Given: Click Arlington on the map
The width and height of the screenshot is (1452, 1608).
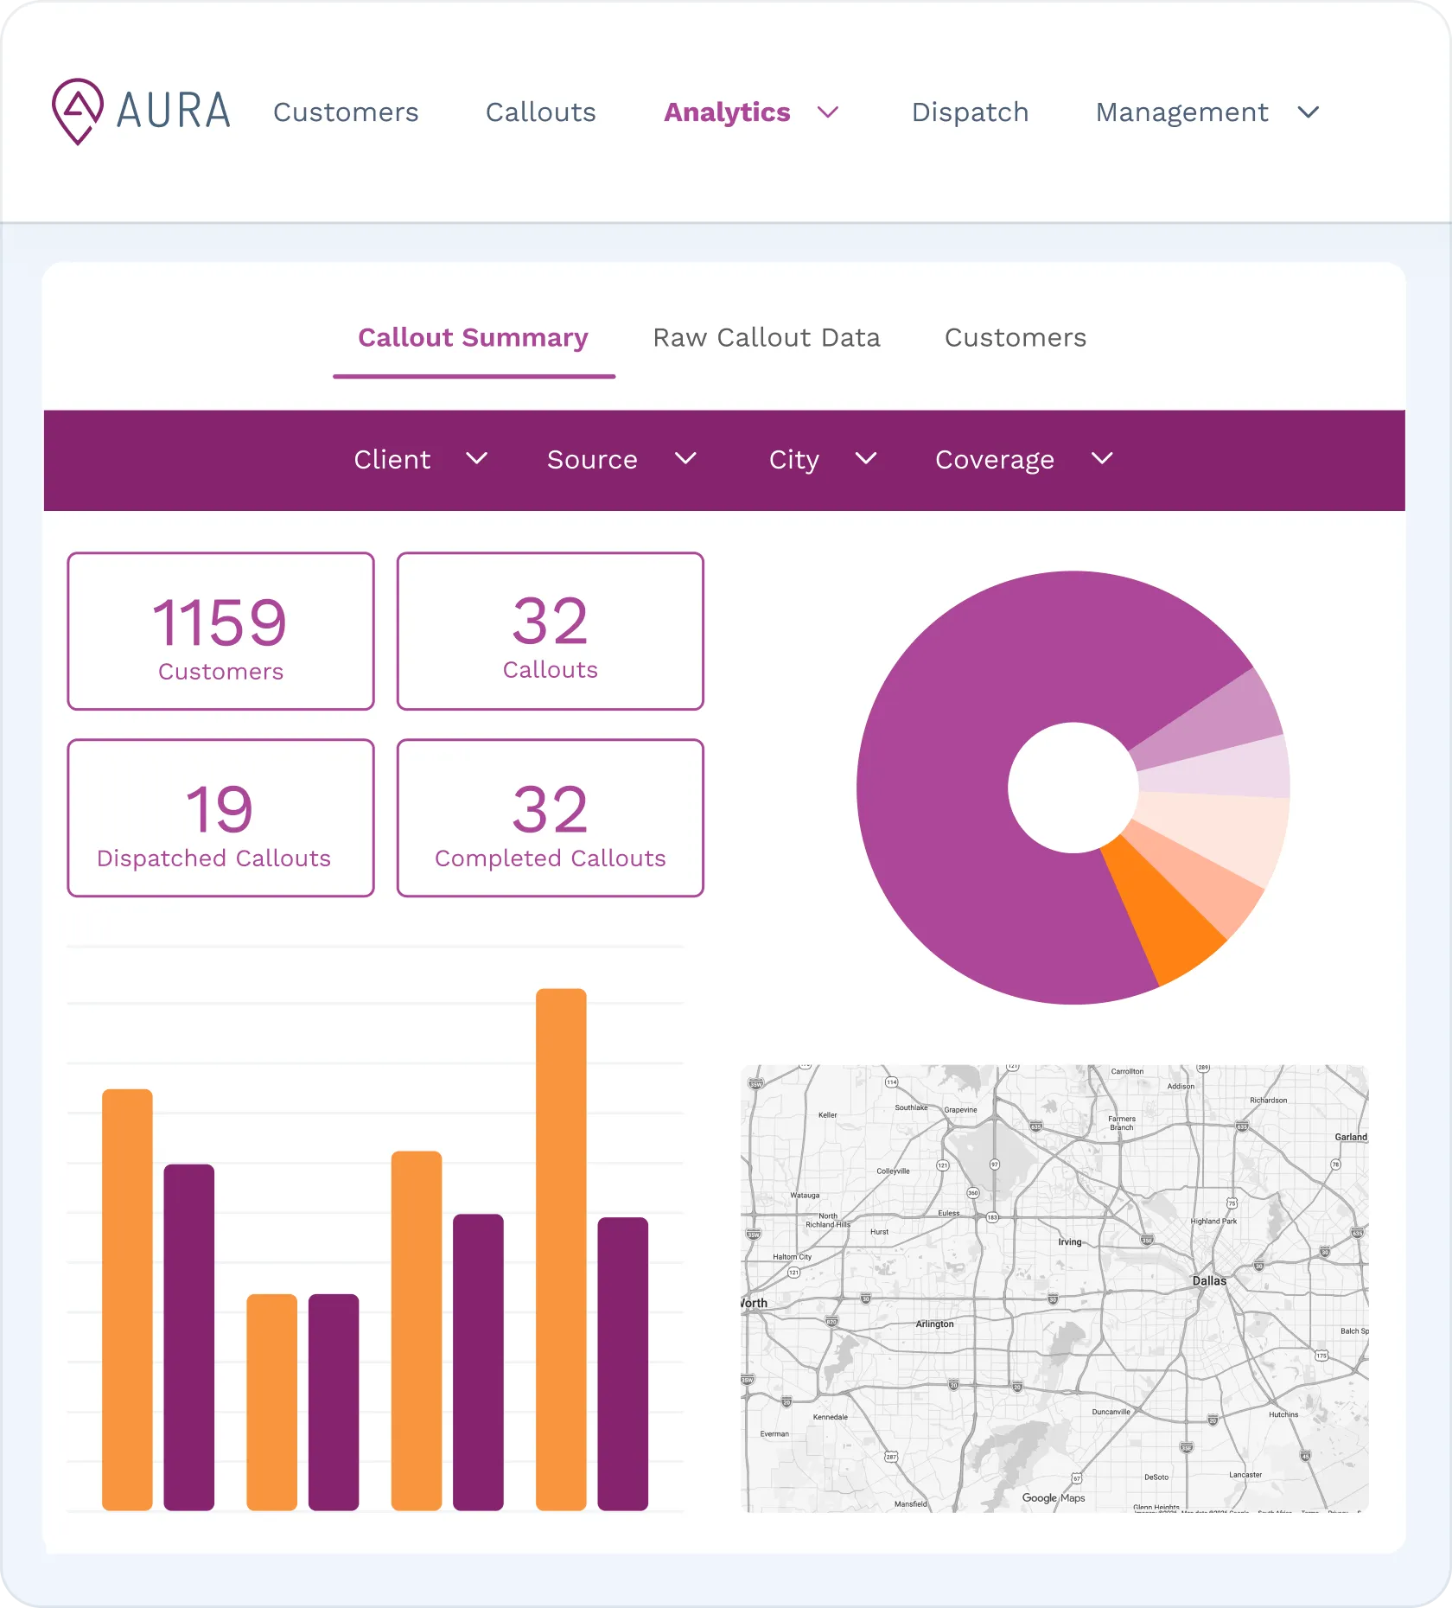Looking at the screenshot, I should click(934, 1324).
